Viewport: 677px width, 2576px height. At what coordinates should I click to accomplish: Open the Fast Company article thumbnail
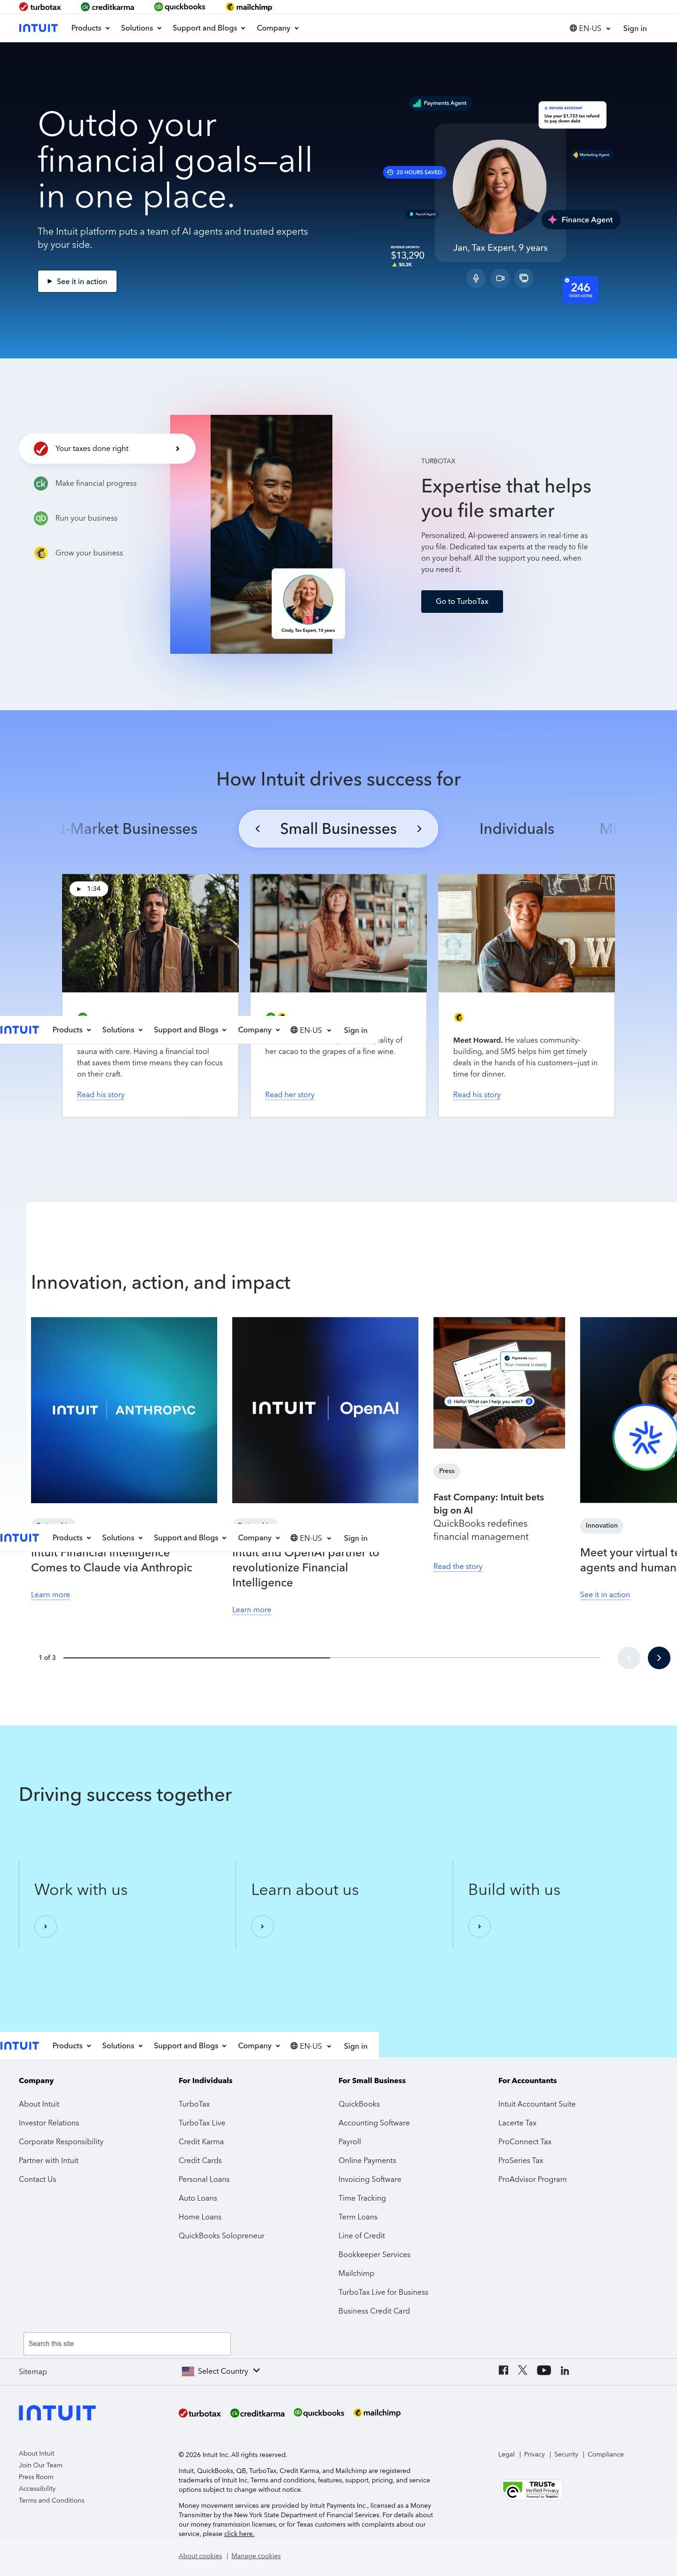point(499,1382)
